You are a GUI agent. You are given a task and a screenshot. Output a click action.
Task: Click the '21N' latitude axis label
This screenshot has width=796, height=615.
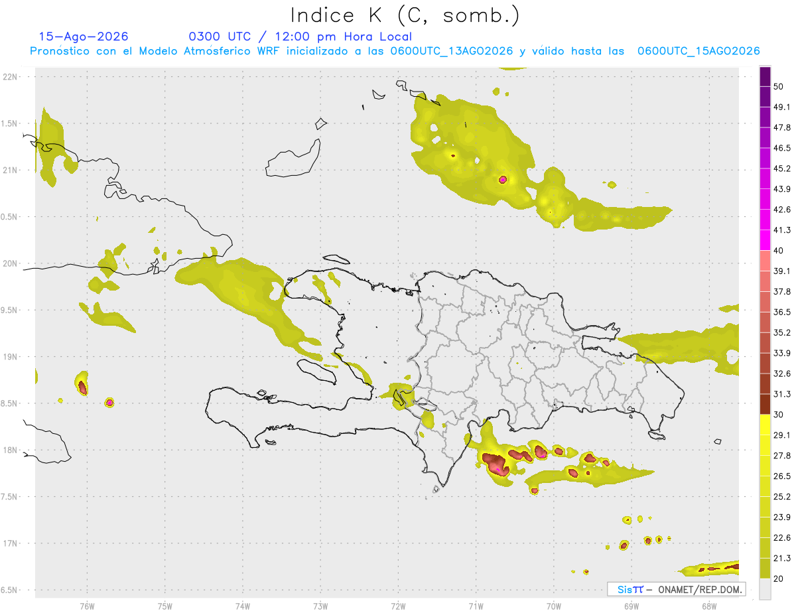tap(10, 171)
